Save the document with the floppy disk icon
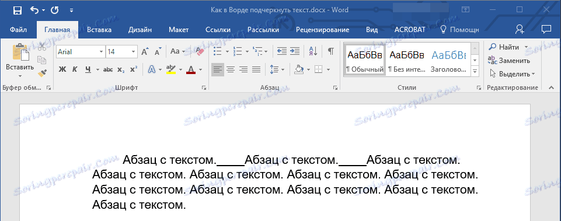This screenshot has width=561, height=221. click(17, 10)
